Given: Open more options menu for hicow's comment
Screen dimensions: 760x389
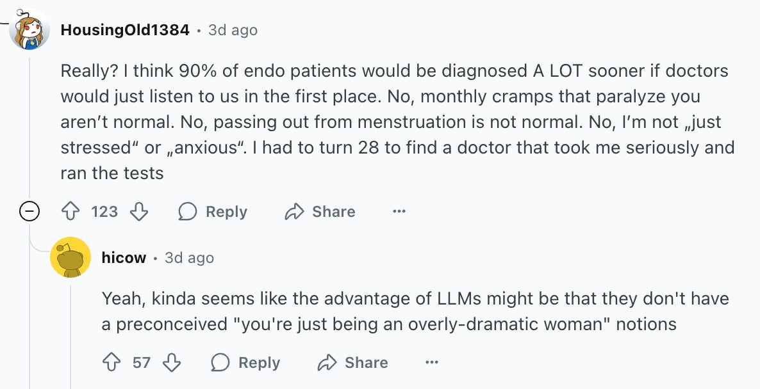Looking at the screenshot, I should tap(431, 362).
